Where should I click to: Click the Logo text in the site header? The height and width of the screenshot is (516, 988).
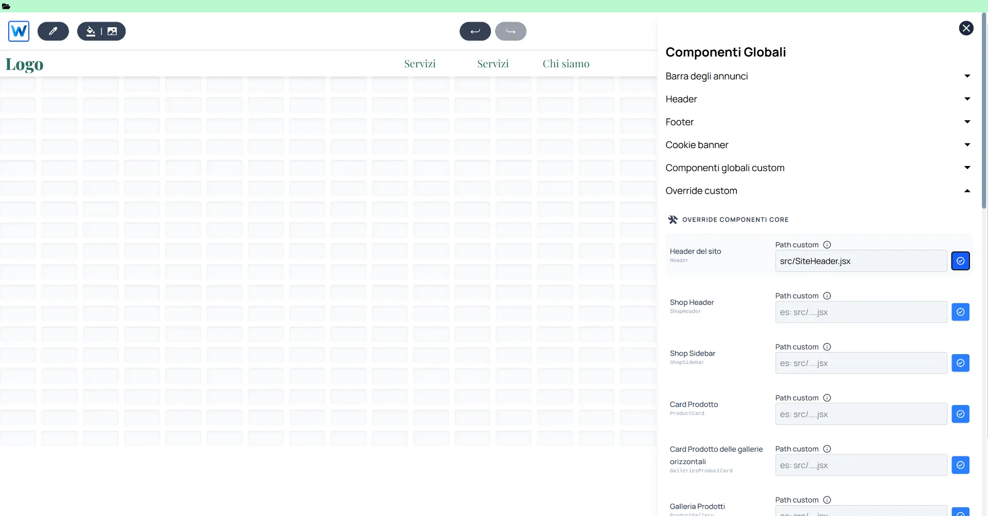point(24,64)
